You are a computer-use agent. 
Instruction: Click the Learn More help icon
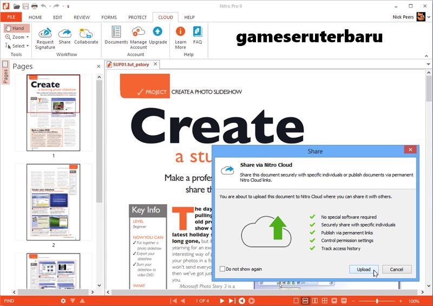pos(180,38)
